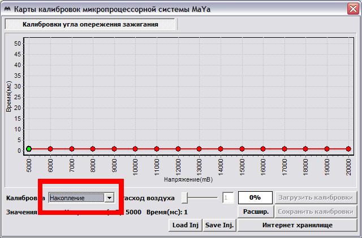Click the Save Inj. button
The height and width of the screenshot is (238, 362).
(x=219, y=225)
